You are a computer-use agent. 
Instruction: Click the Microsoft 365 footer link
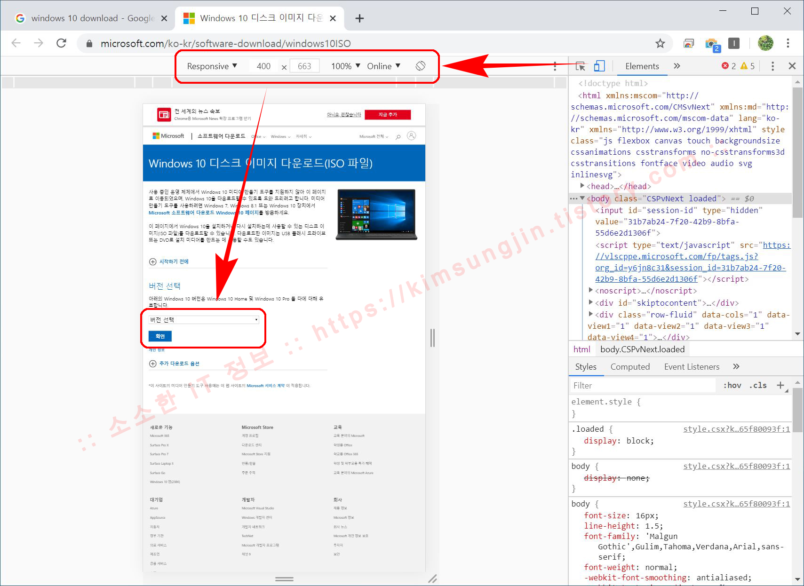(159, 436)
